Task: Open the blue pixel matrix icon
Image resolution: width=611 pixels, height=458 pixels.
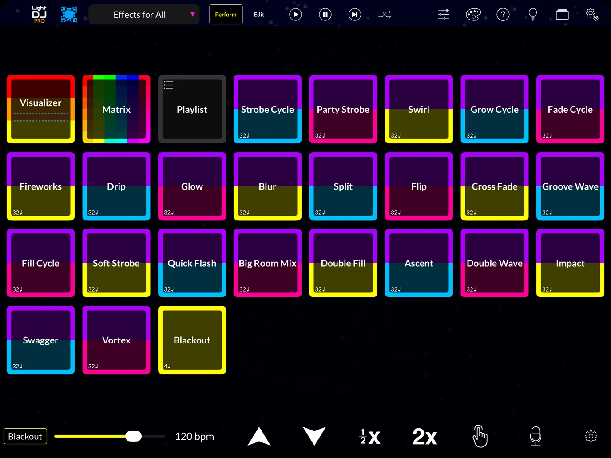Action: click(69, 15)
